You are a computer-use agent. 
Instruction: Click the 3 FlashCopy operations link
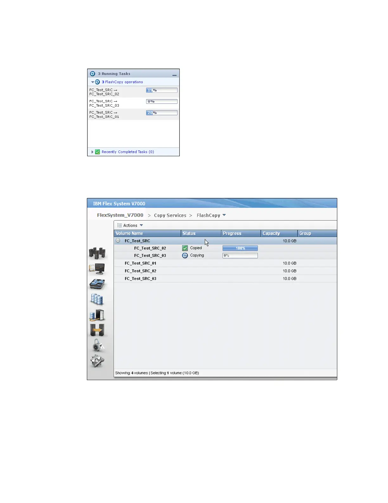pos(122,82)
